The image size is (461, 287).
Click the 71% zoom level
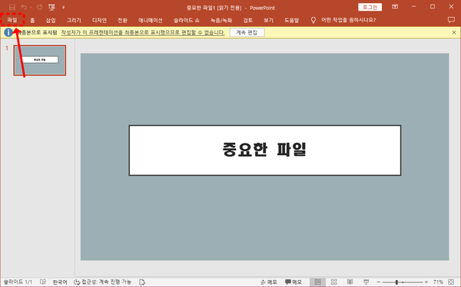tap(438, 282)
